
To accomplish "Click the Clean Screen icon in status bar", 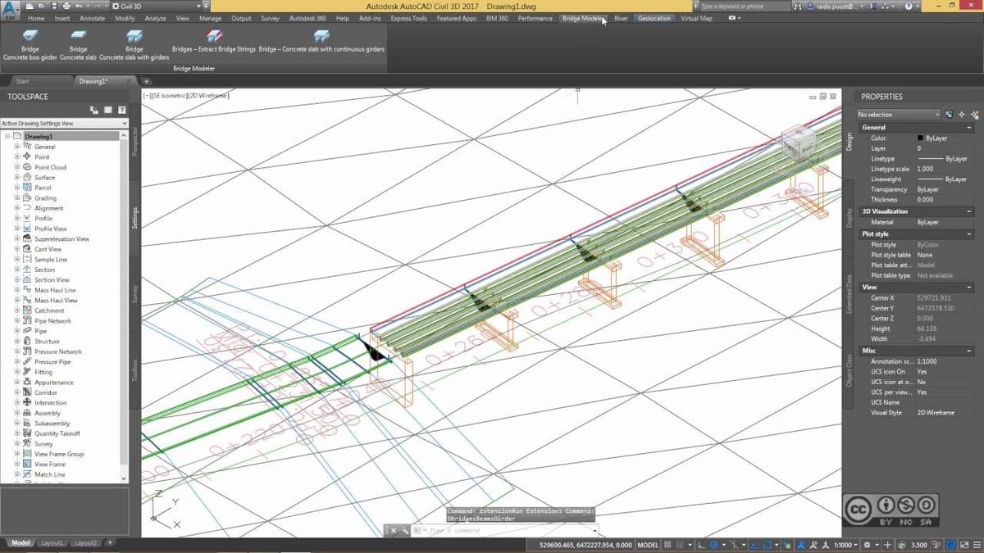I will 963,544.
